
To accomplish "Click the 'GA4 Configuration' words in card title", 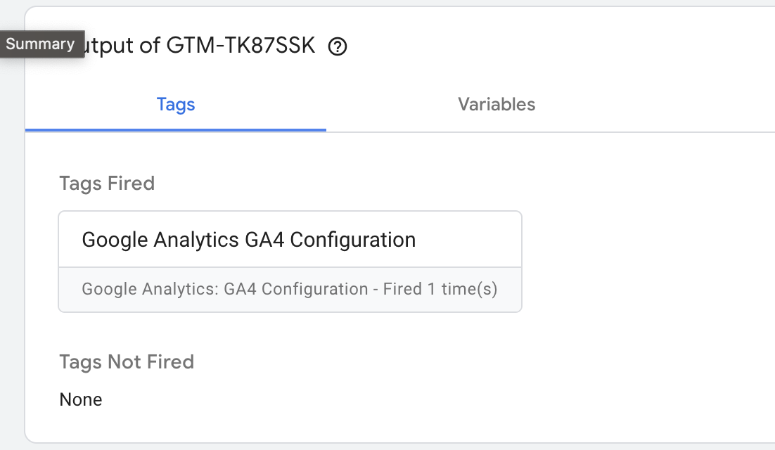I will (352, 240).
